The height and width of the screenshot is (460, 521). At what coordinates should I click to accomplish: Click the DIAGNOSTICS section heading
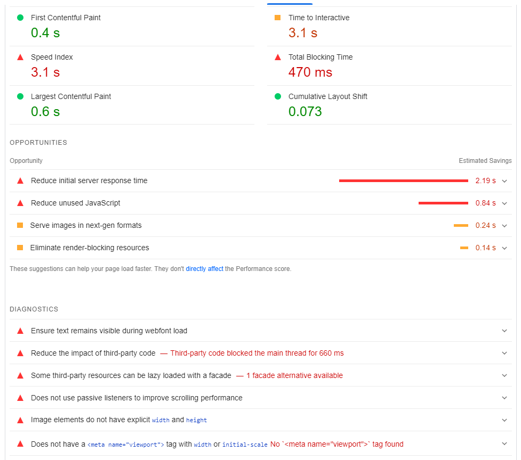[x=34, y=309]
